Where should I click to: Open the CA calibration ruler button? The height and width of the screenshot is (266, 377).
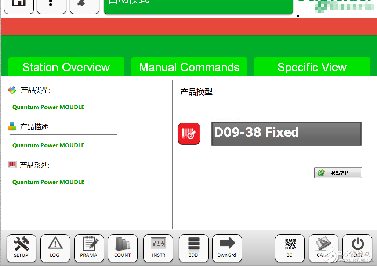point(323,248)
